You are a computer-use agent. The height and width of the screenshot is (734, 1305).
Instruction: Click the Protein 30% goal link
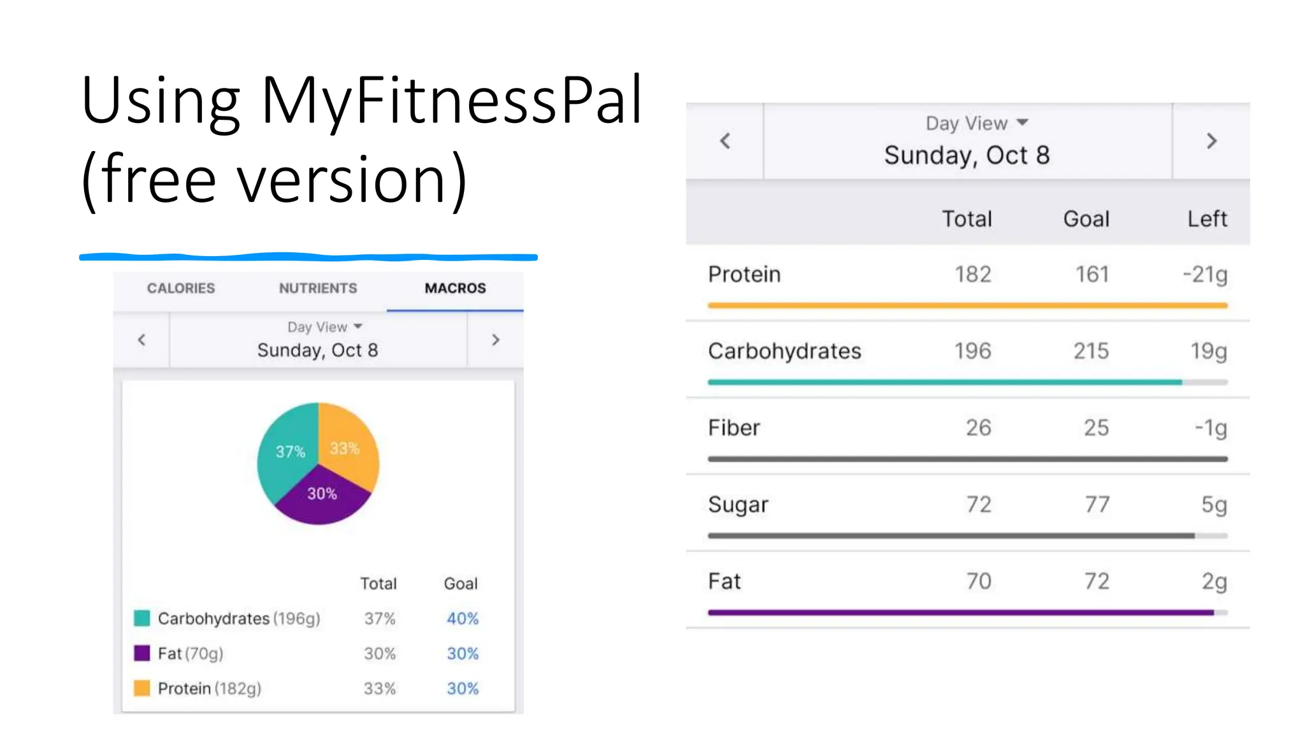462,688
